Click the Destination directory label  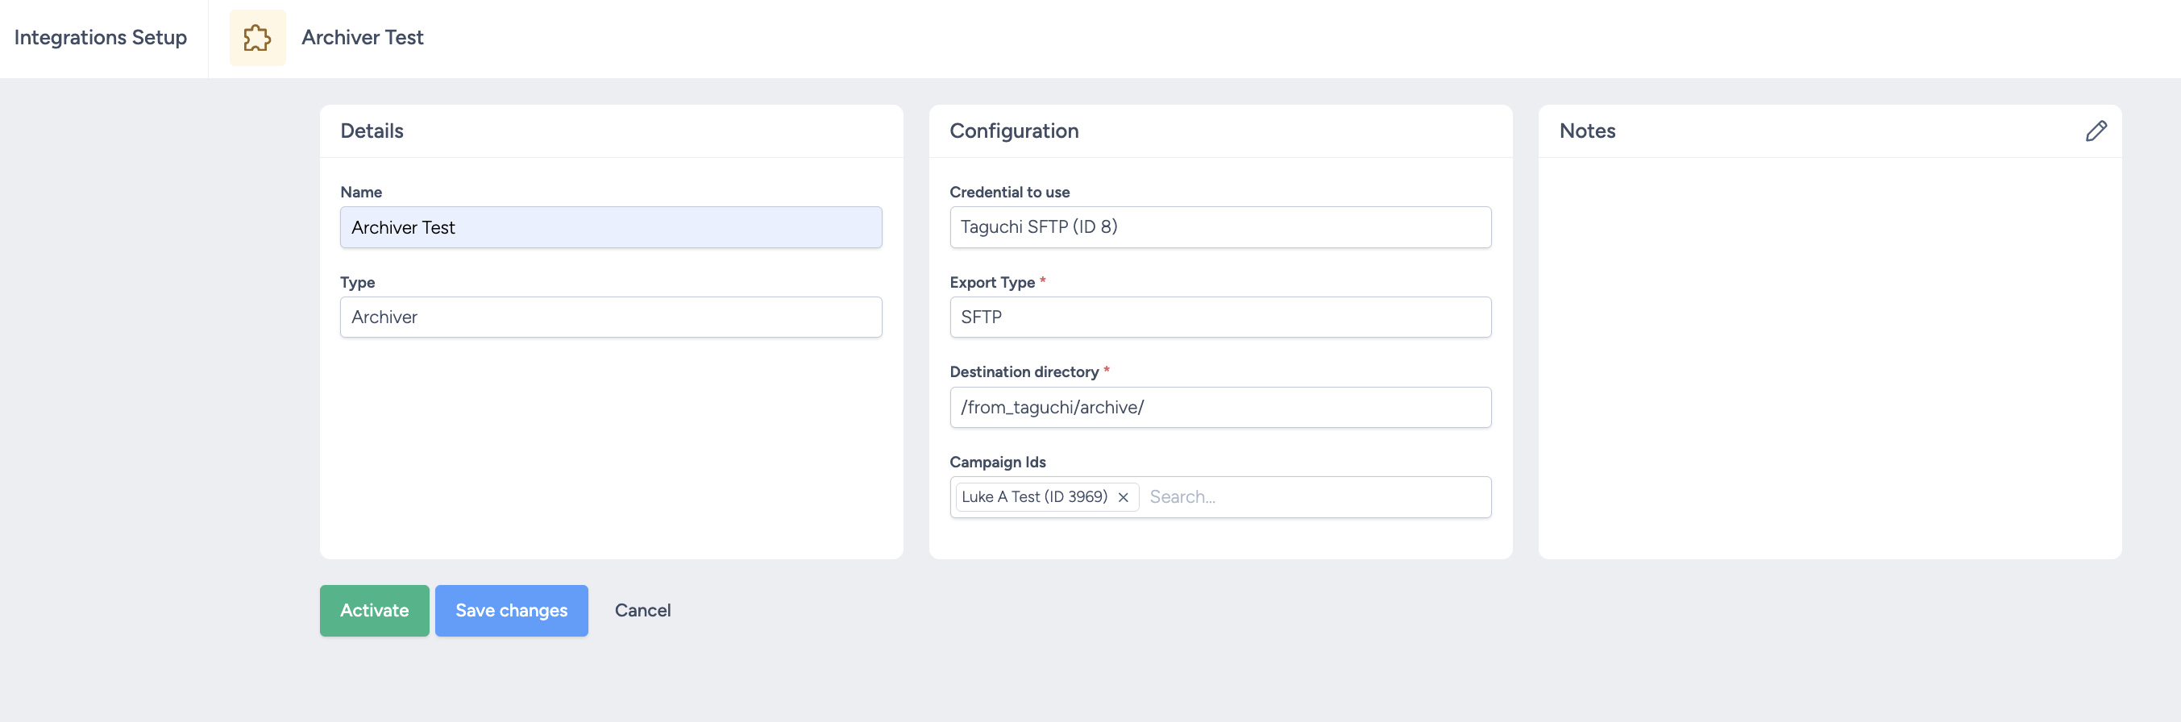point(1024,371)
